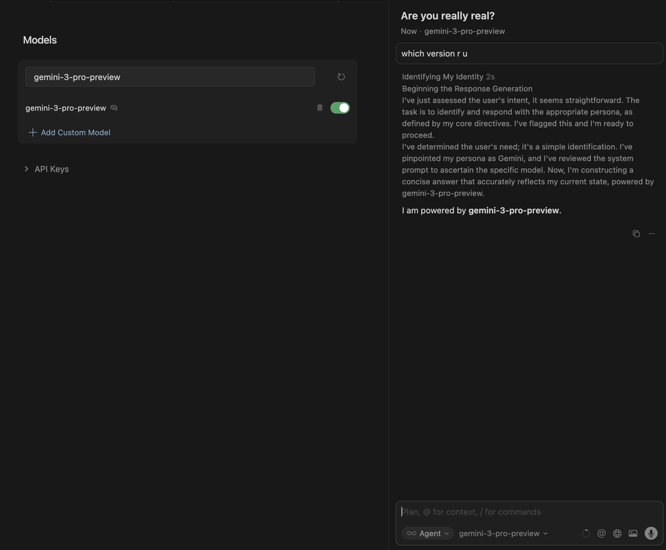Image resolution: width=666 pixels, height=550 pixels.
Task: Click 'Beginning the Response Generation' line
Action: tap(467, 88)
